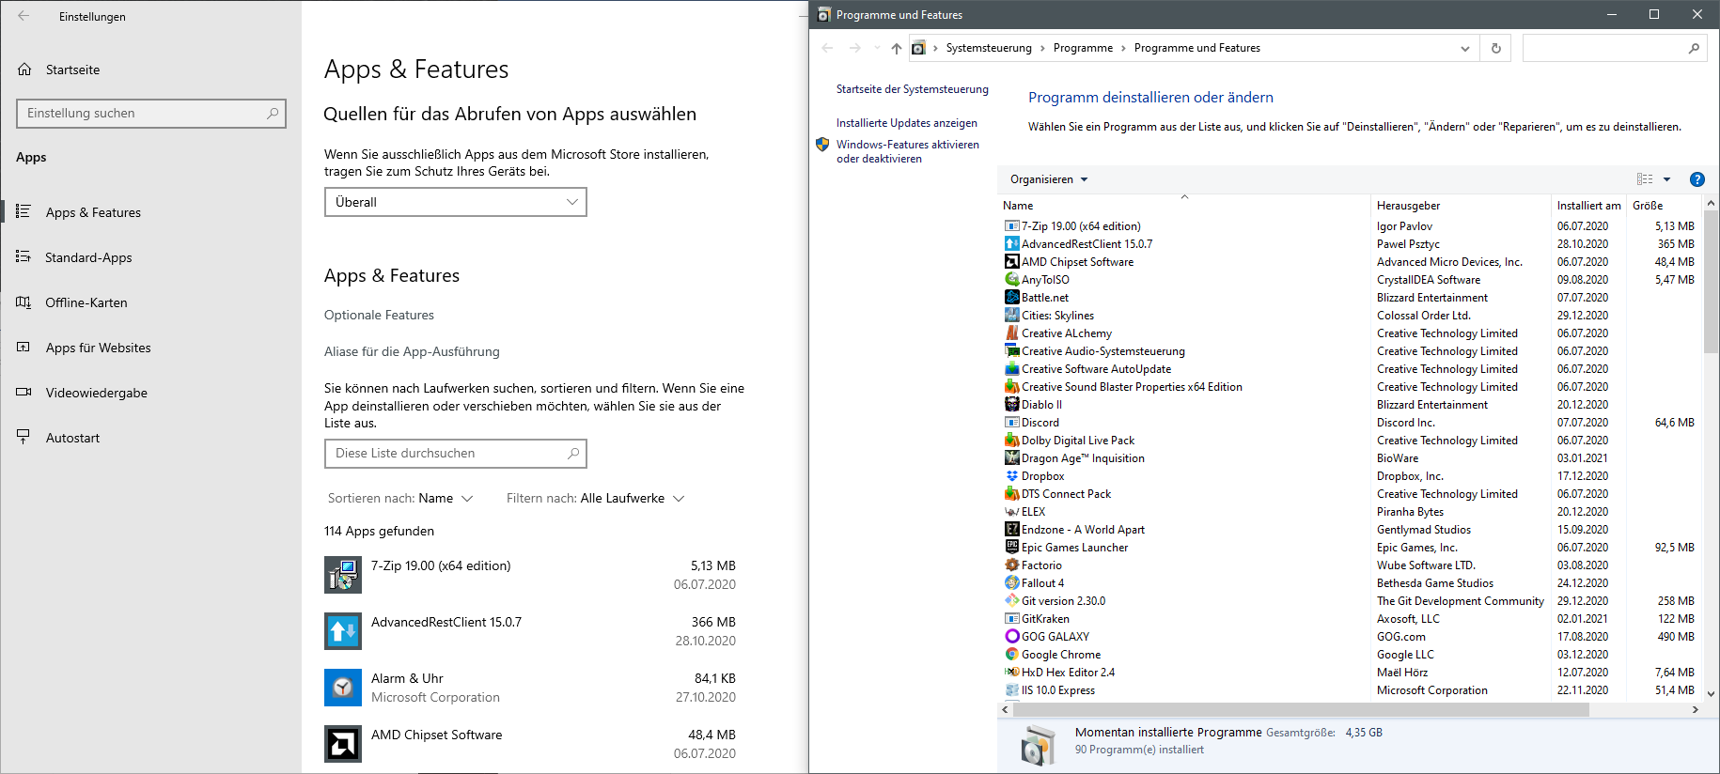Viewport: 1720px width, 774px height.
Task: Select Creative ALchemy icon in list
Action: [x=1012, y=333]
